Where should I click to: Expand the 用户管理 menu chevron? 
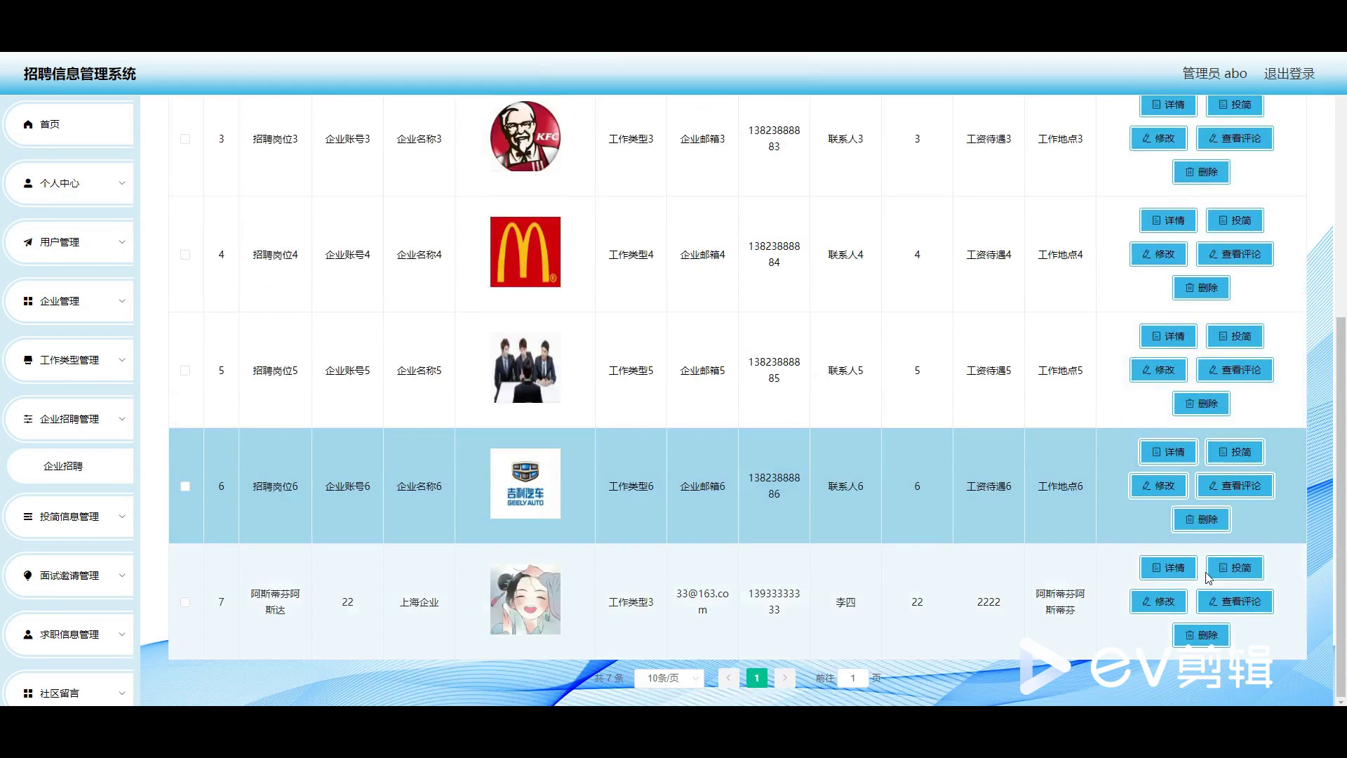[121, 242]
